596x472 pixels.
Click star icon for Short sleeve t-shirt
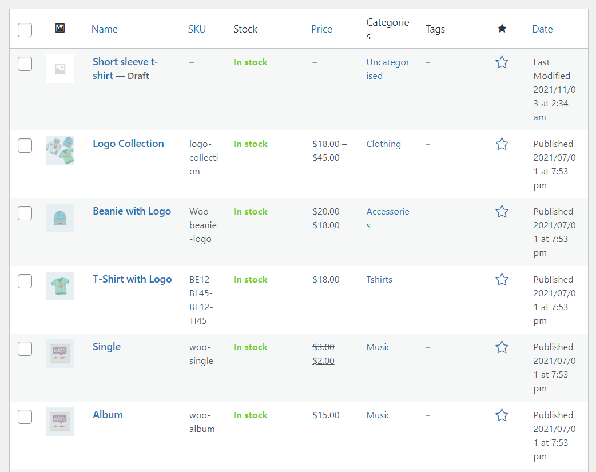coord(502,62)
